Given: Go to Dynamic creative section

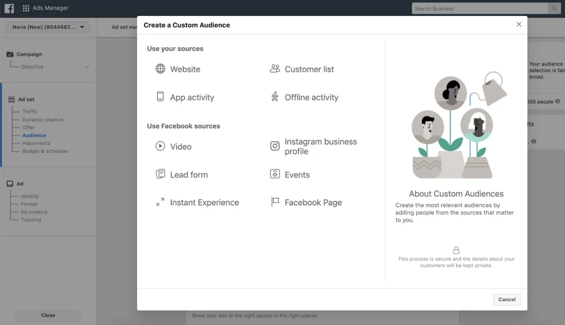Looking at the screenshot, I should pyautogui.click(x=43, y=120).
